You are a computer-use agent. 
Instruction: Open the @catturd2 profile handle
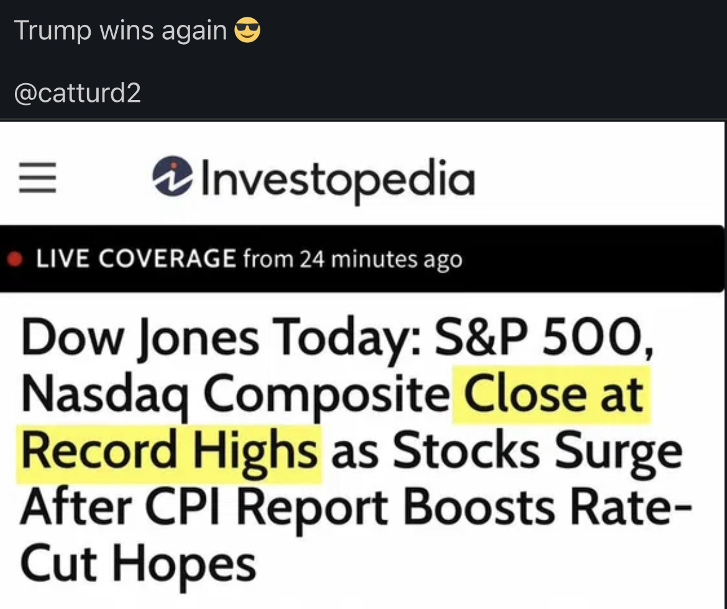77,93
